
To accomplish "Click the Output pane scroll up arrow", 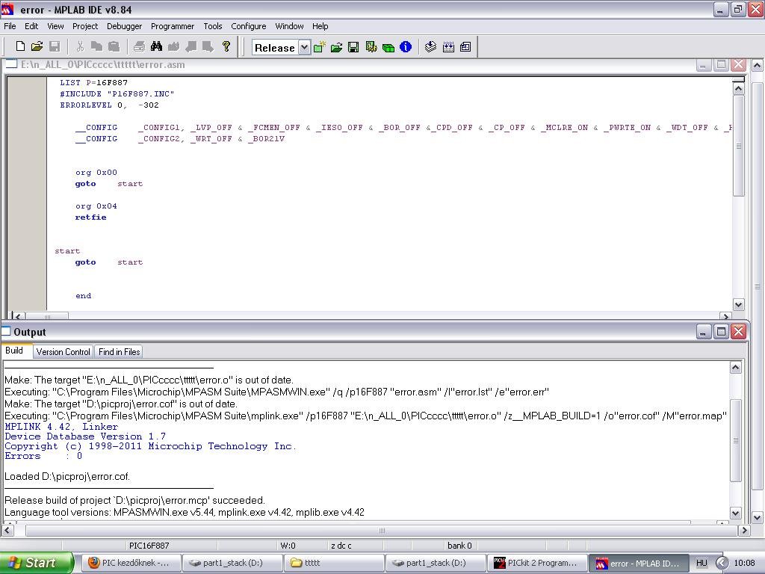I will (736, 368).
